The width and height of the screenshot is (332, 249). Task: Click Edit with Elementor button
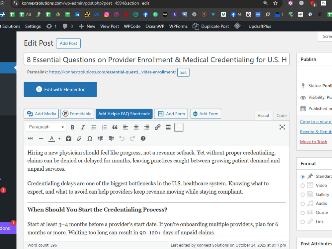click(60, 90)
